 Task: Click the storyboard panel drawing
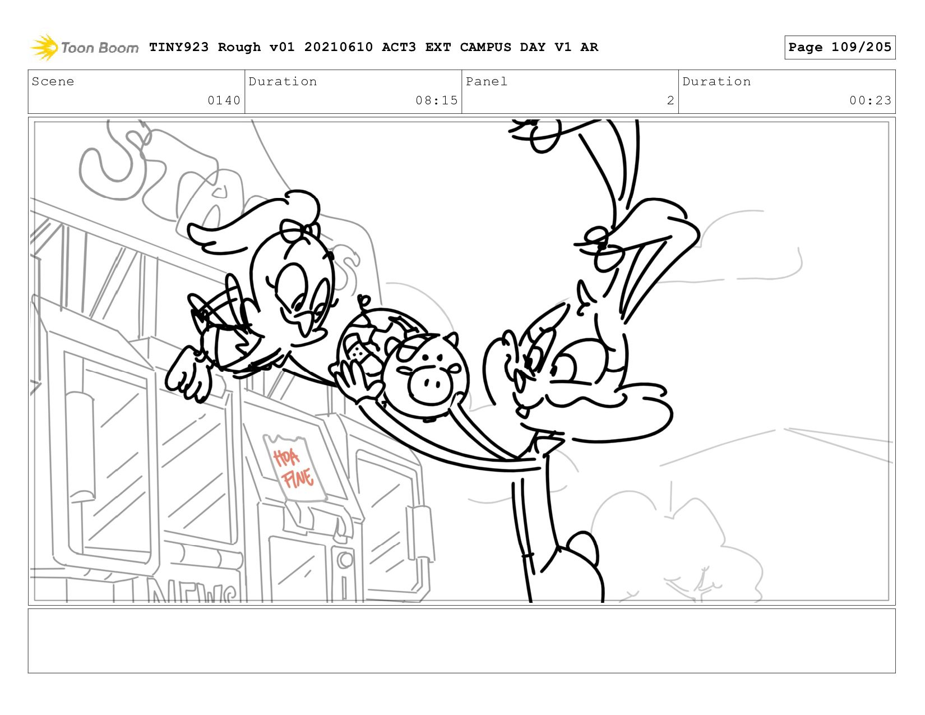pyautogui.click(x=461, y=361)
